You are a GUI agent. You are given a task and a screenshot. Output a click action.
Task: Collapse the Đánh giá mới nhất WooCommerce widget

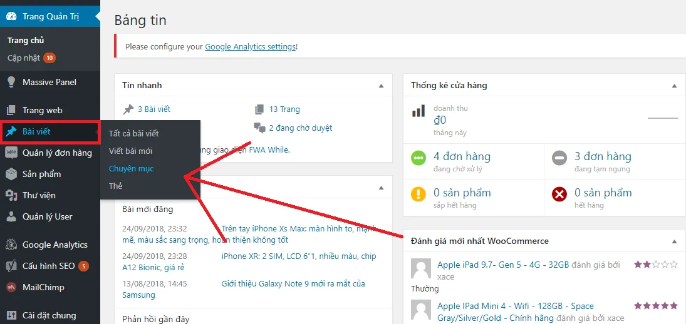(674, 241)
